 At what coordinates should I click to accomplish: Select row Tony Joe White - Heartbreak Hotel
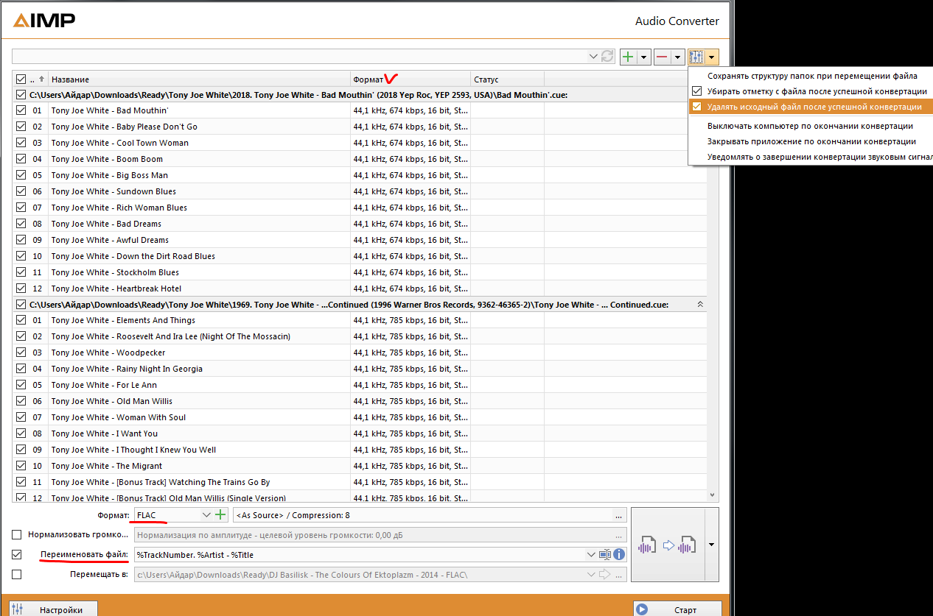tap(359, 288)
